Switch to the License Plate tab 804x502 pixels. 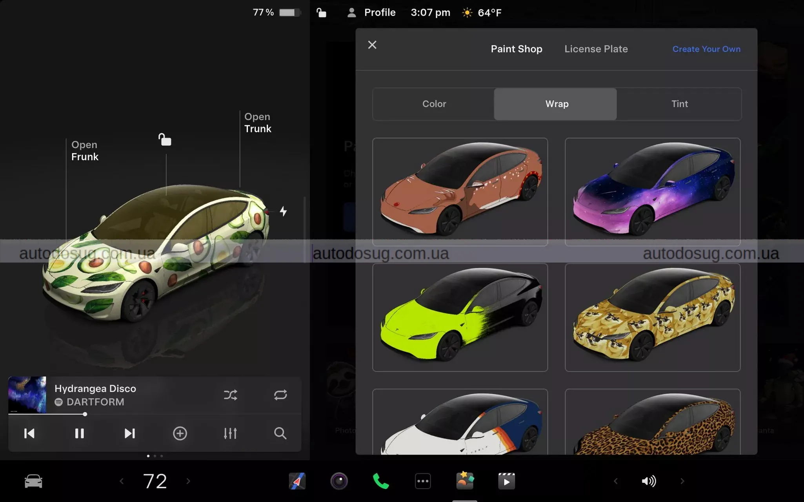(x=596, y=49)
